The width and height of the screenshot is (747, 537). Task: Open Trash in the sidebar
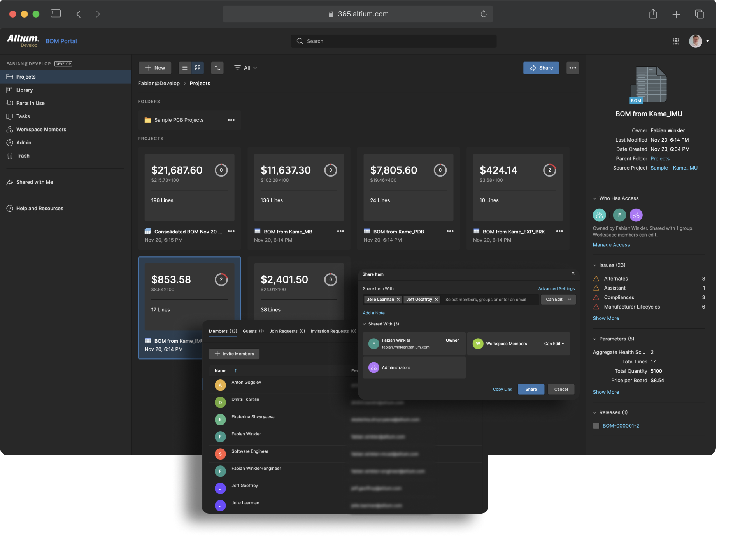23,156
